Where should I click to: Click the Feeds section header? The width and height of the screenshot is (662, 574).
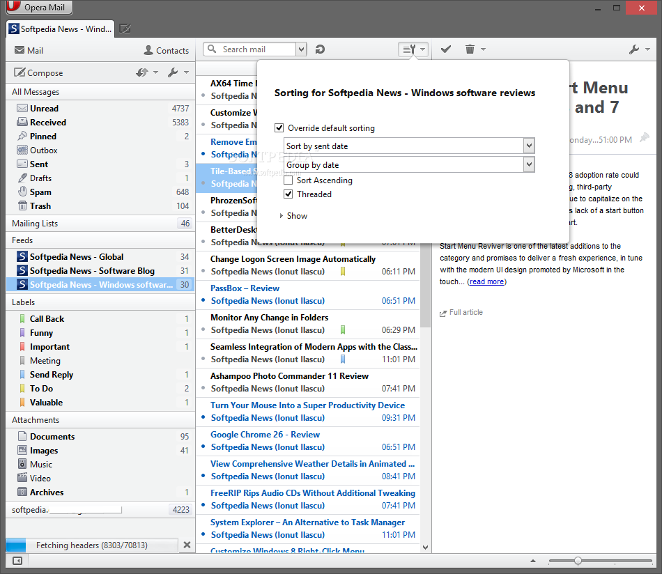click(101, 240)
